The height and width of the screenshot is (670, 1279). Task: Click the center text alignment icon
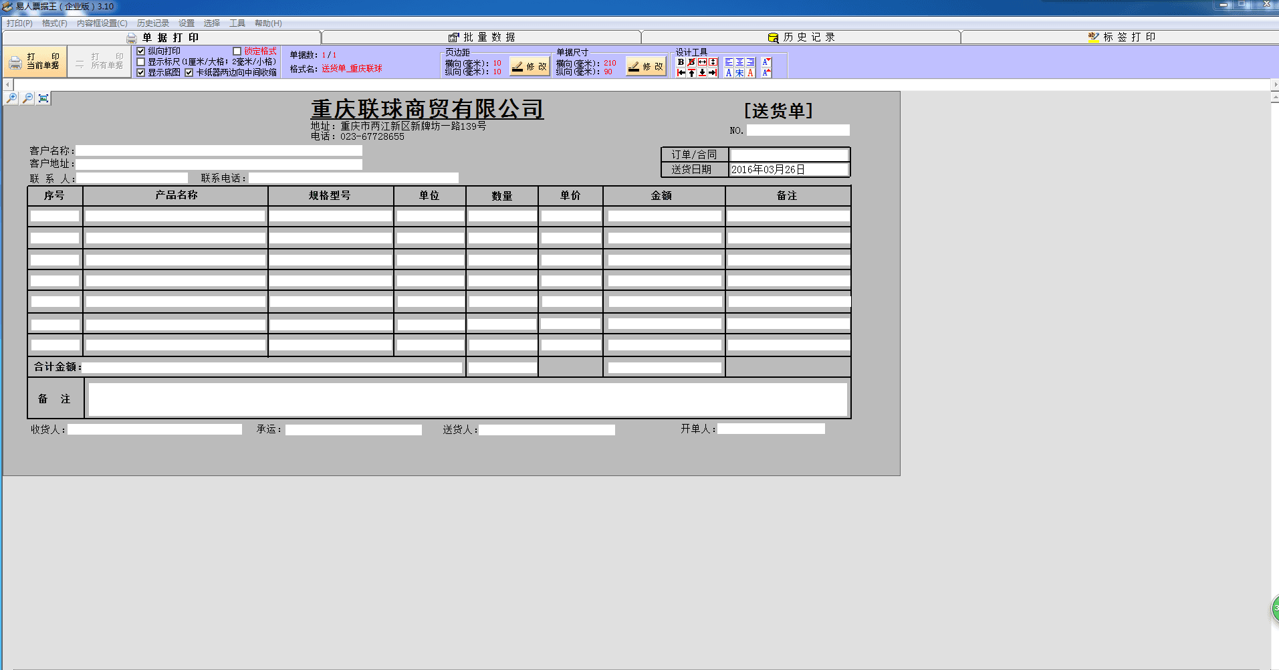tap(739, 62)
